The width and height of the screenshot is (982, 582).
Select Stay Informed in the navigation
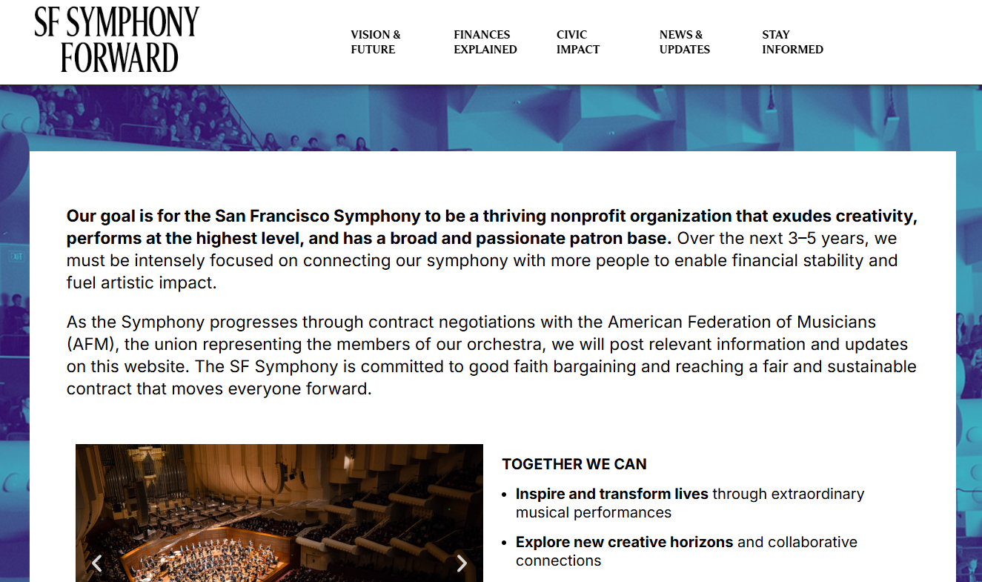[792, 42]
